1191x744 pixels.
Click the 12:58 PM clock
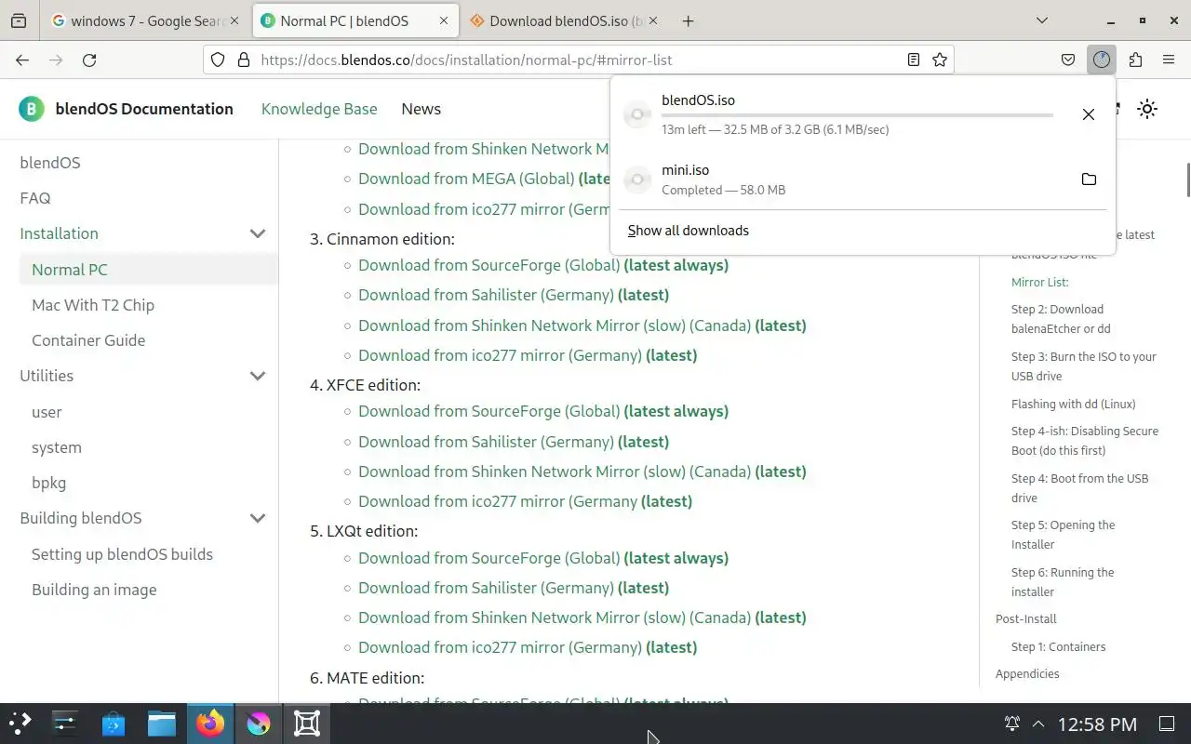(1097, 724)
